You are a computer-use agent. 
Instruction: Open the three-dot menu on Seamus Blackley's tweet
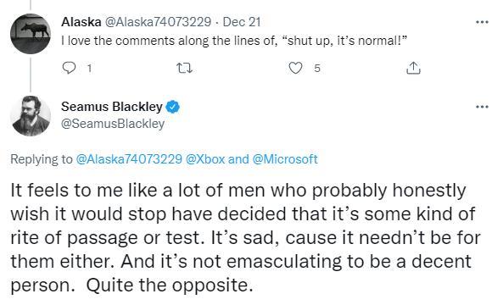point(482,107)
